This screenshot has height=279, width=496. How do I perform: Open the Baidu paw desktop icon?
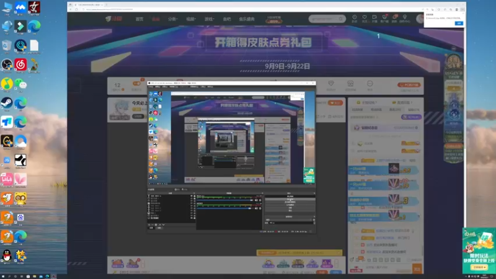coord(20,218)
